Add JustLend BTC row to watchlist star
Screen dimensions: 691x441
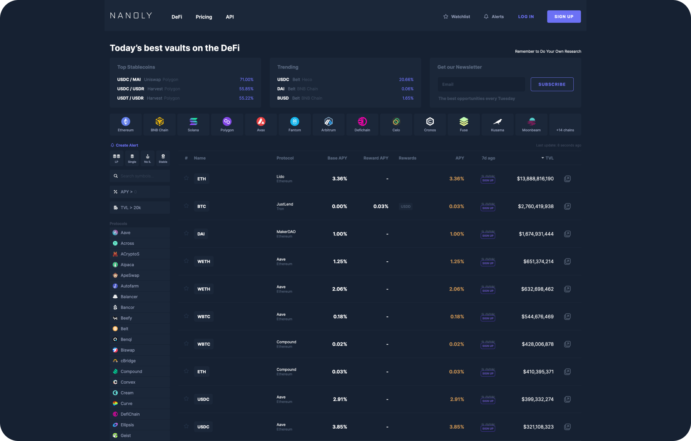pyautogui.click(x=186, y=206)
